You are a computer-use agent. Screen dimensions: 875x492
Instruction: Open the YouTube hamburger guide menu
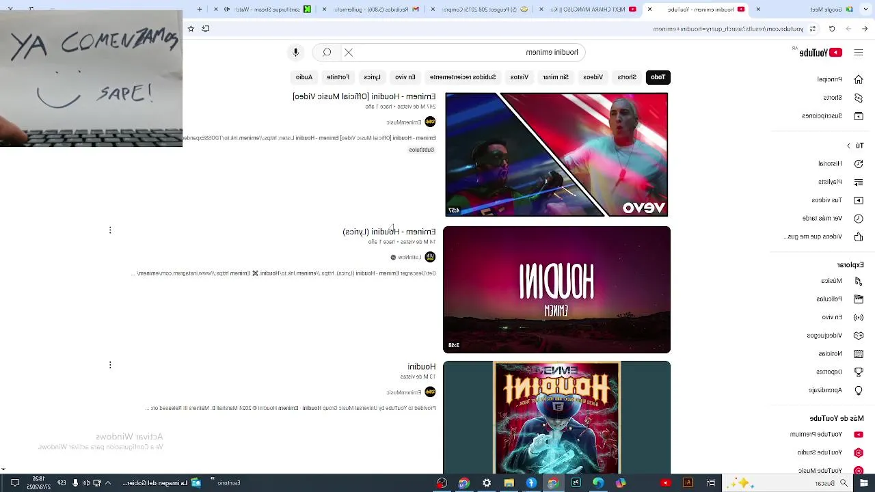click(859, 53)
